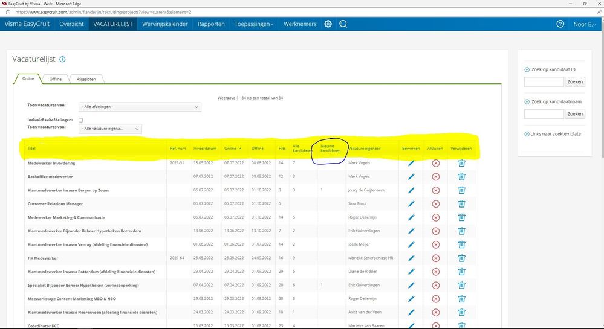Sort by Invoerdatum column header
The height and width of the screenshot is (329, 604).
coord(205,148)
